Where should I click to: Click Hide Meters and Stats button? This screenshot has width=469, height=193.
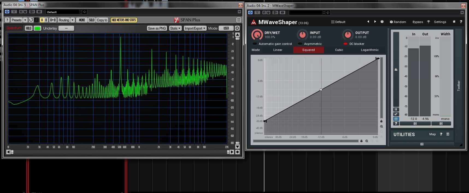(124, 20)
